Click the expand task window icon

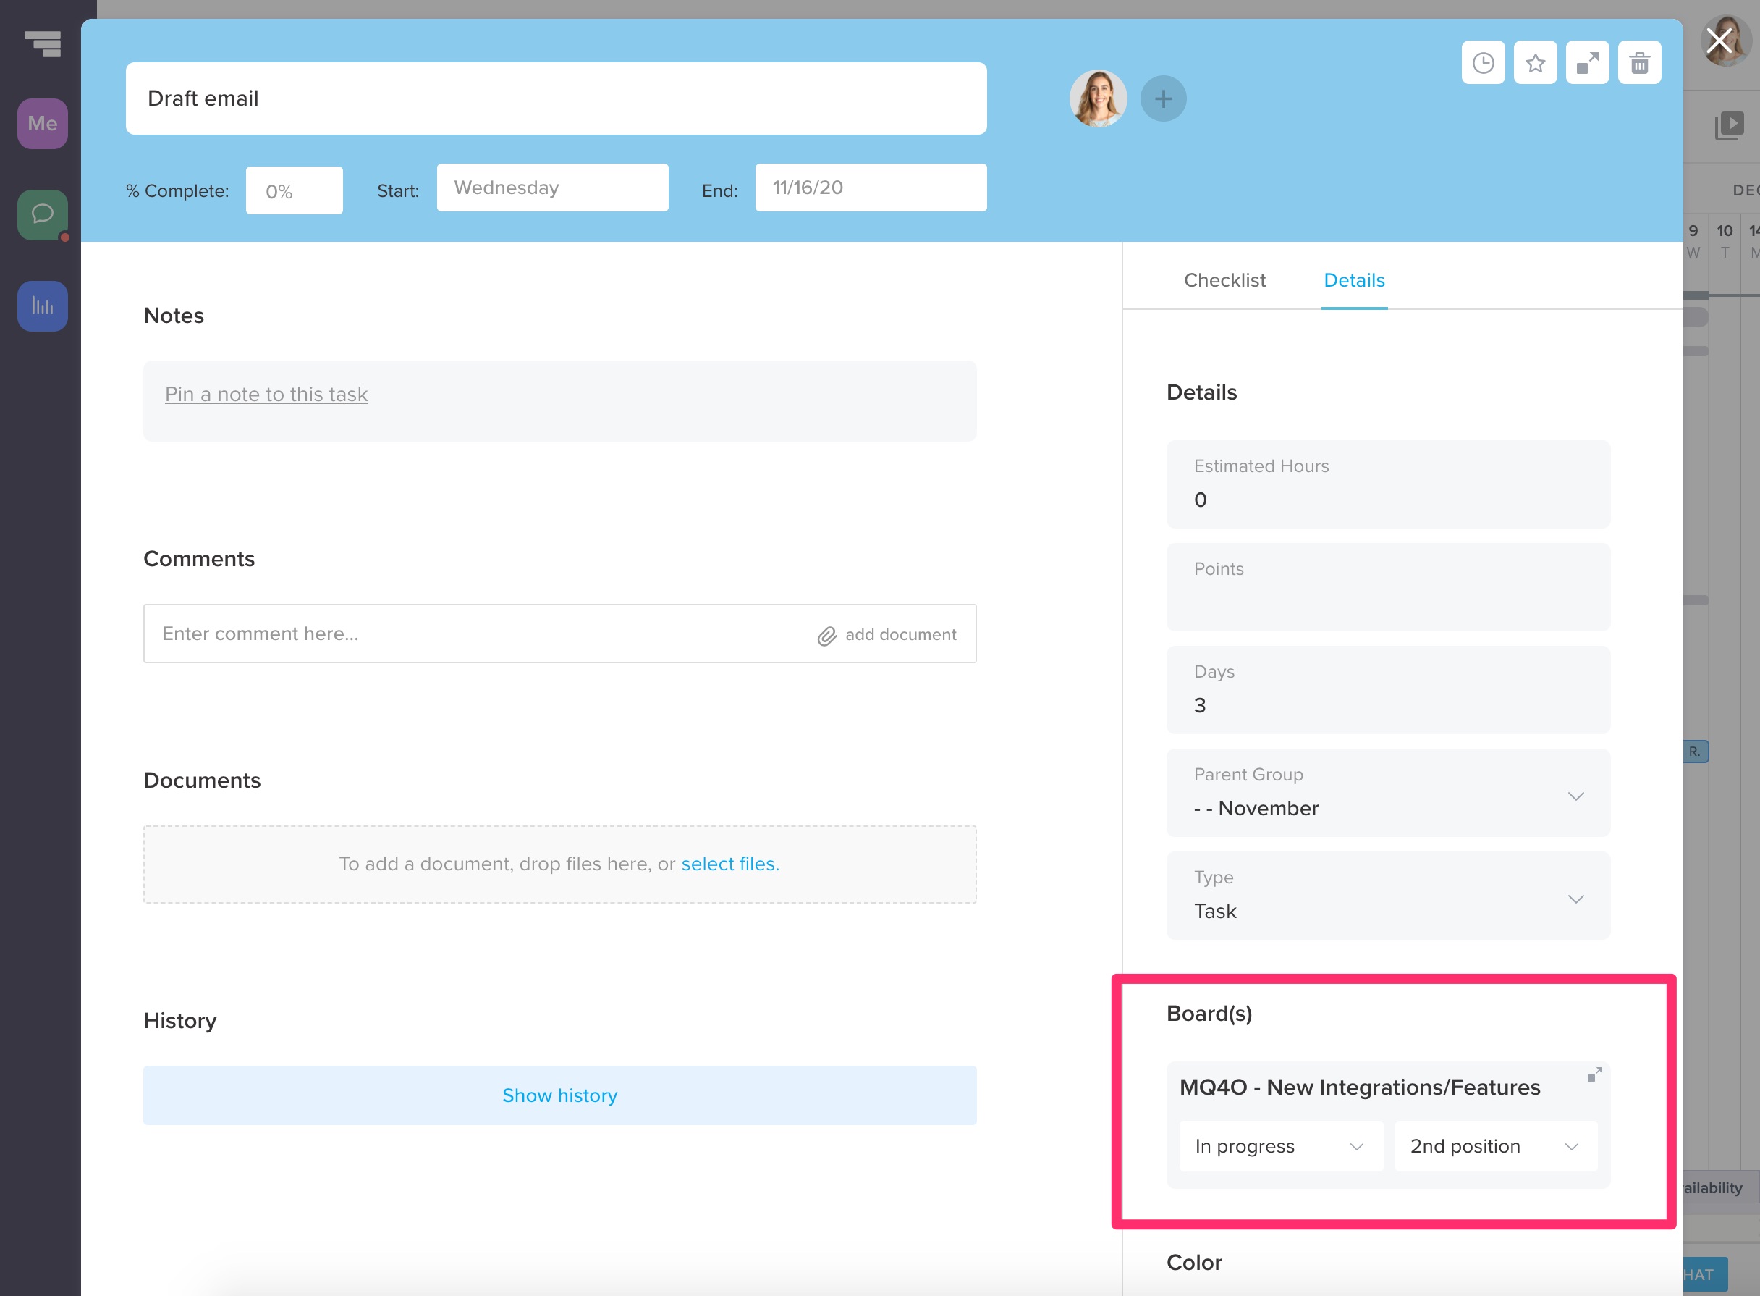click(x=1587, y=63)
